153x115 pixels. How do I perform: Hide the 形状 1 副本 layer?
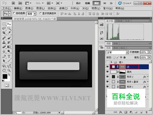tap(107, 82)
